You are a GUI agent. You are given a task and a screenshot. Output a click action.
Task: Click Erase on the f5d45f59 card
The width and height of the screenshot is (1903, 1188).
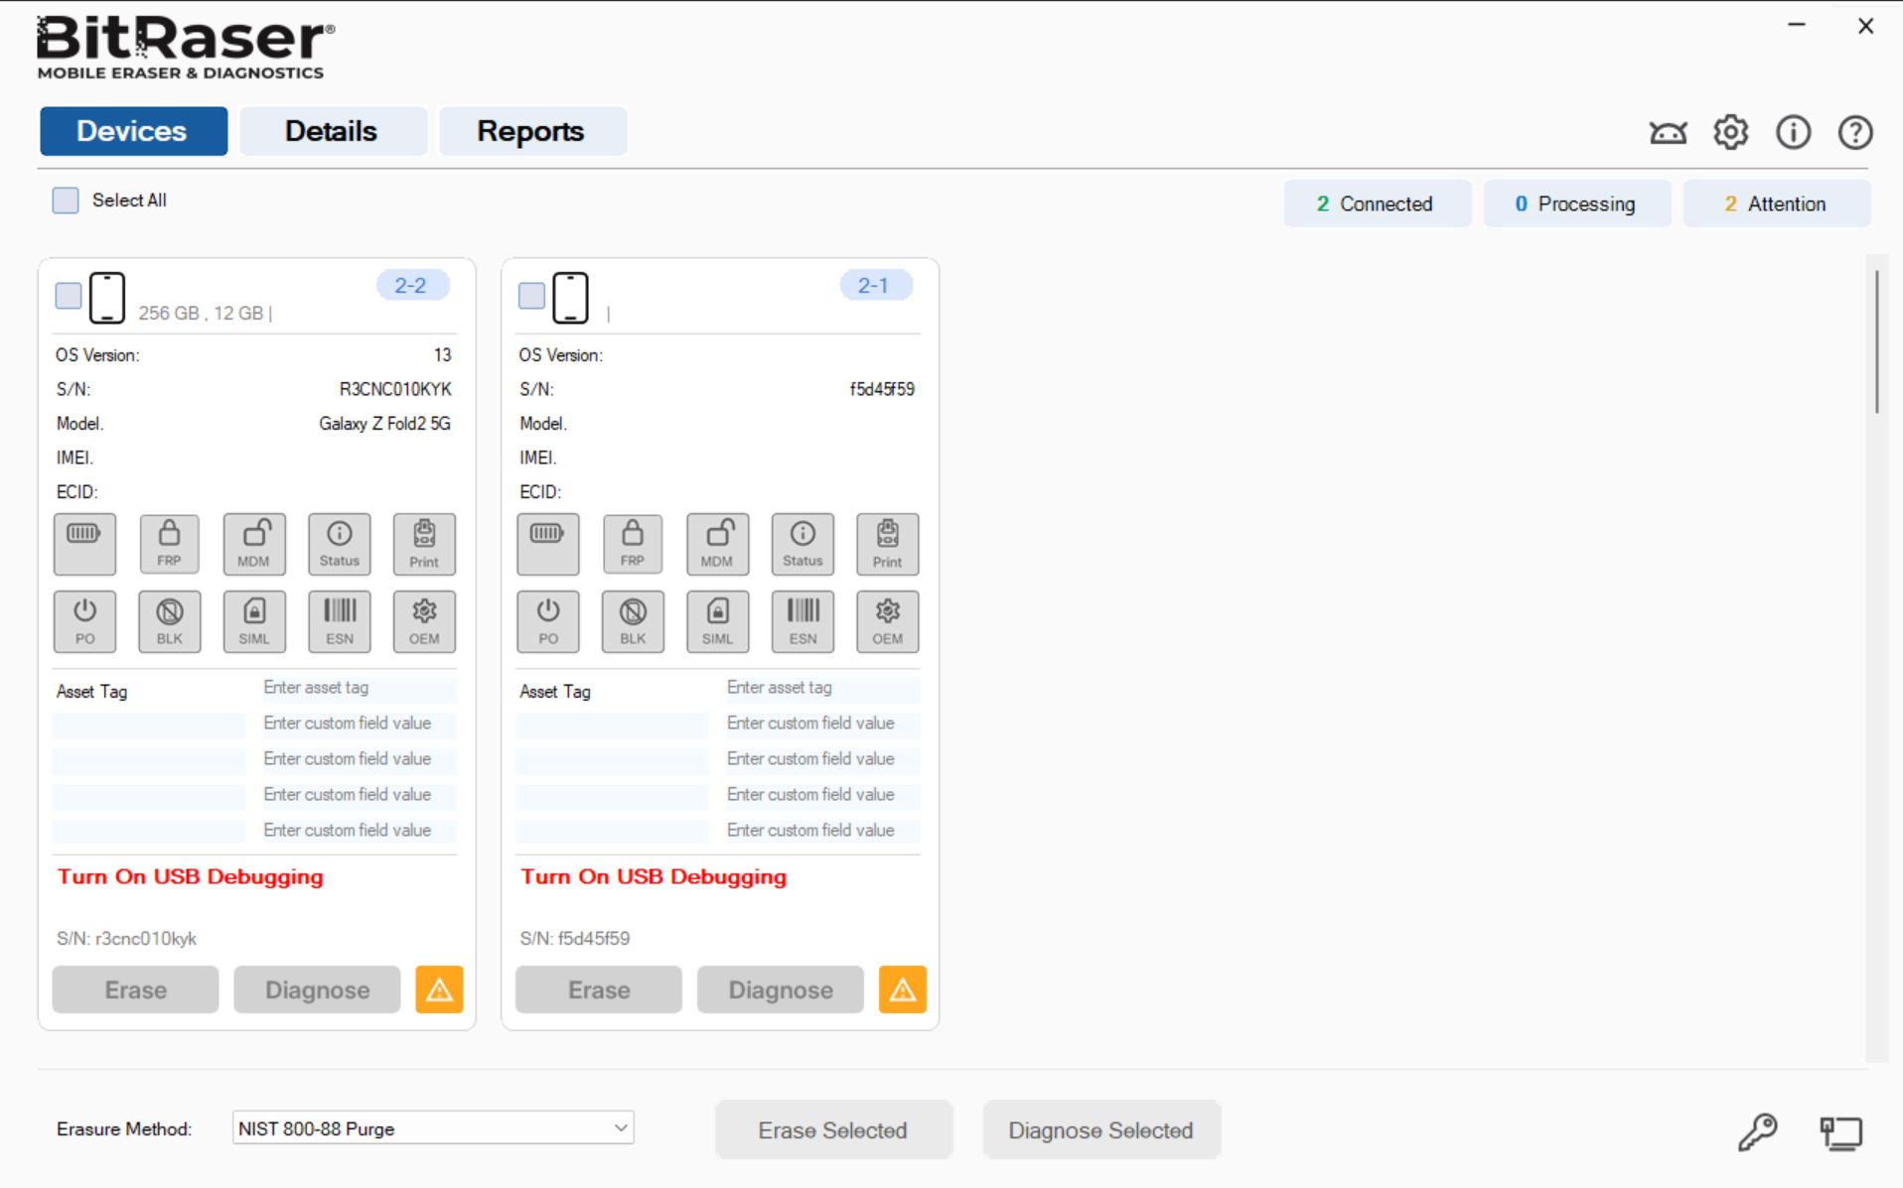[x=599, y=990]
